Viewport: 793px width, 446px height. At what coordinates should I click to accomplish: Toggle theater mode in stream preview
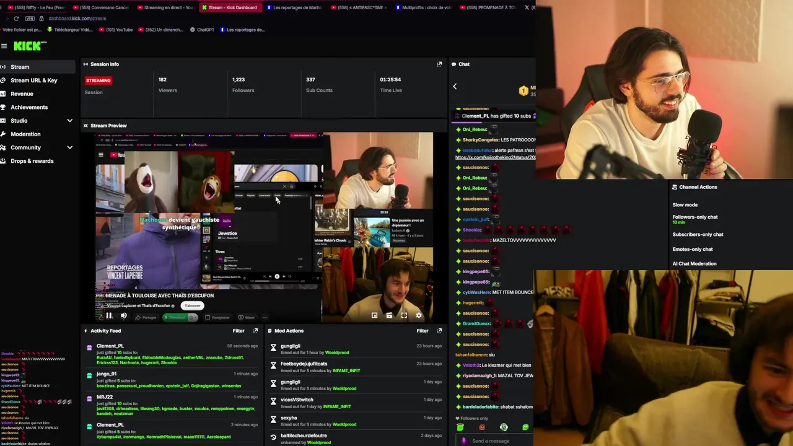(x=389, y=315)
